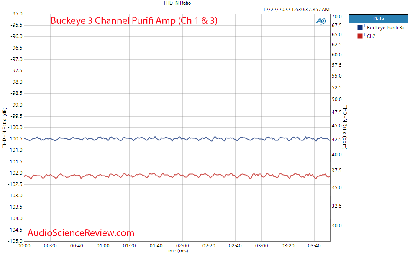Click the 03:40 time axis label

pos(314,246)
